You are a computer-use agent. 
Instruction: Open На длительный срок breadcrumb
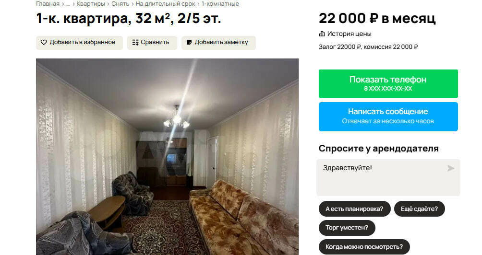pyautogui.click(x=165, y=4)
